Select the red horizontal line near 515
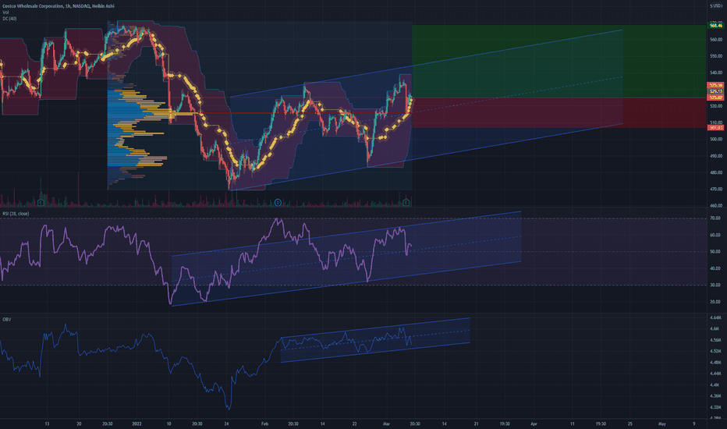The height and width of the screenshot is (429, 727). (301, 113)
